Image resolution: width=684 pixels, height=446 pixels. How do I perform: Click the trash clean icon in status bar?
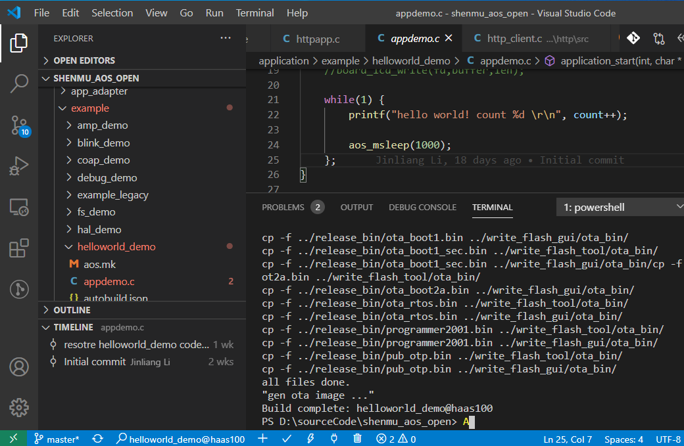click(x=357, y=439)
